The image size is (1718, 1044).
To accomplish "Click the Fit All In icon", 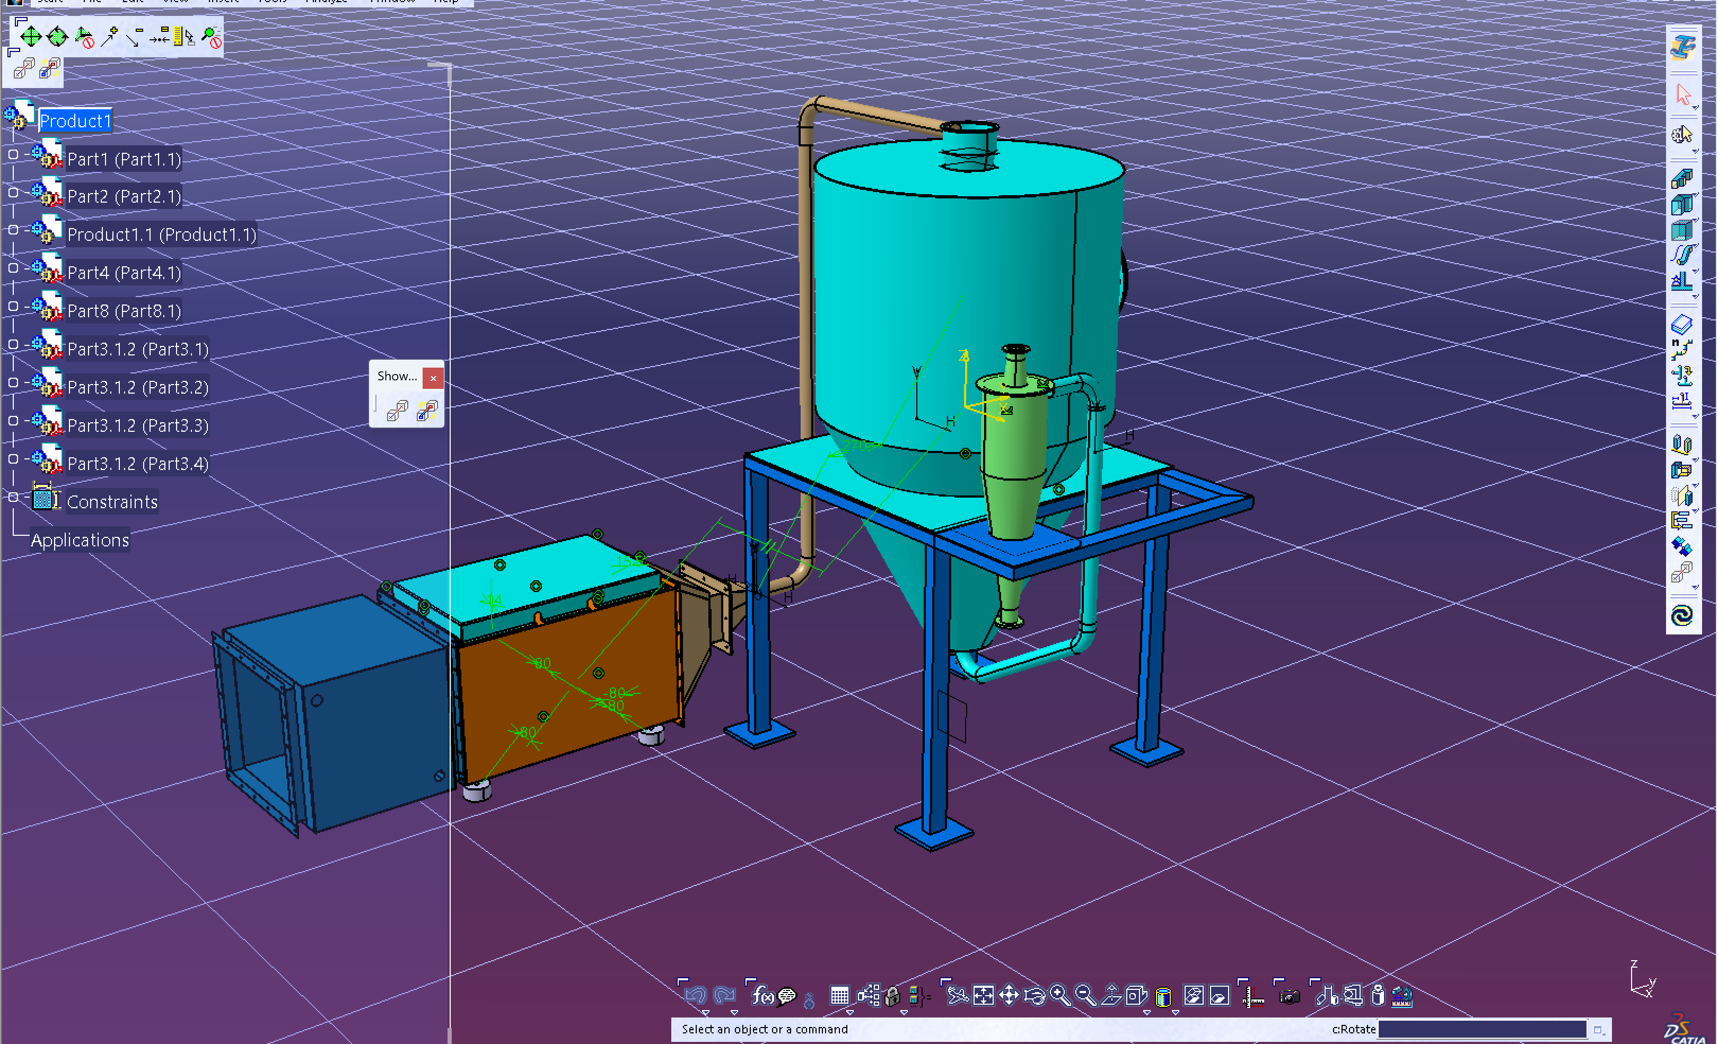I will (x=983, y=996).
